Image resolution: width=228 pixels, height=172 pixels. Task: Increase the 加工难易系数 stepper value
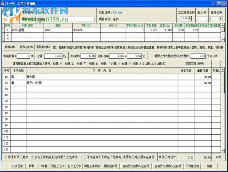(190, 17)
